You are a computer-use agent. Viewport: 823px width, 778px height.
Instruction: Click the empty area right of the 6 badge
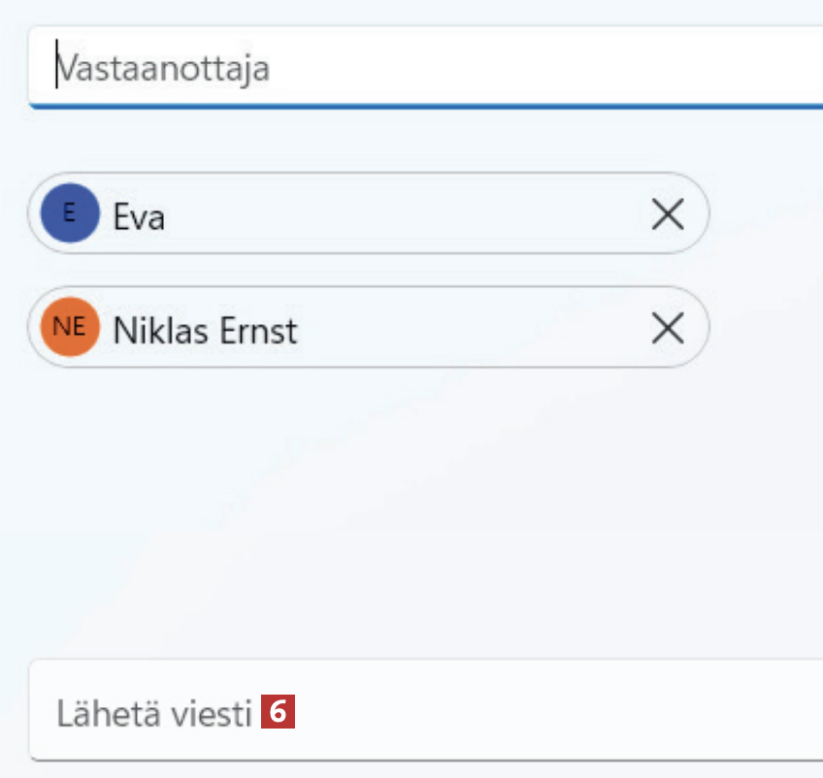click(x=553, y=713)
